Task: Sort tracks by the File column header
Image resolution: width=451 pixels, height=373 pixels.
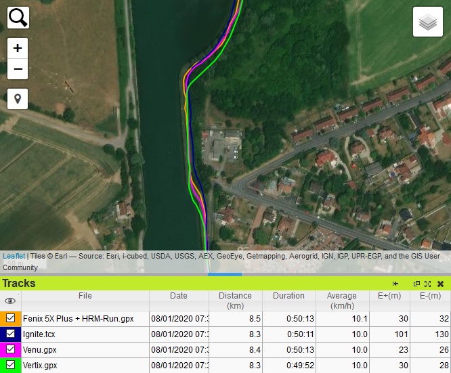Action: click(85, 296)
